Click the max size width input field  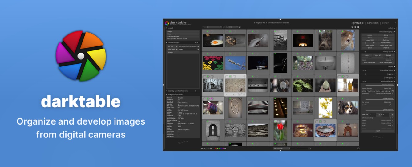373,115
